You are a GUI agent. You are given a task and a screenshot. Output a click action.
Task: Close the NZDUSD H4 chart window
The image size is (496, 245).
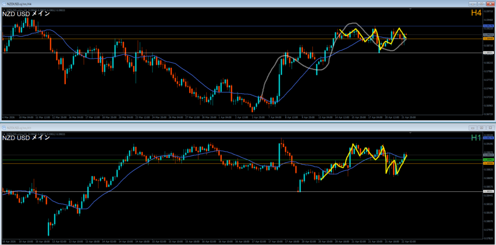(490, 3)
